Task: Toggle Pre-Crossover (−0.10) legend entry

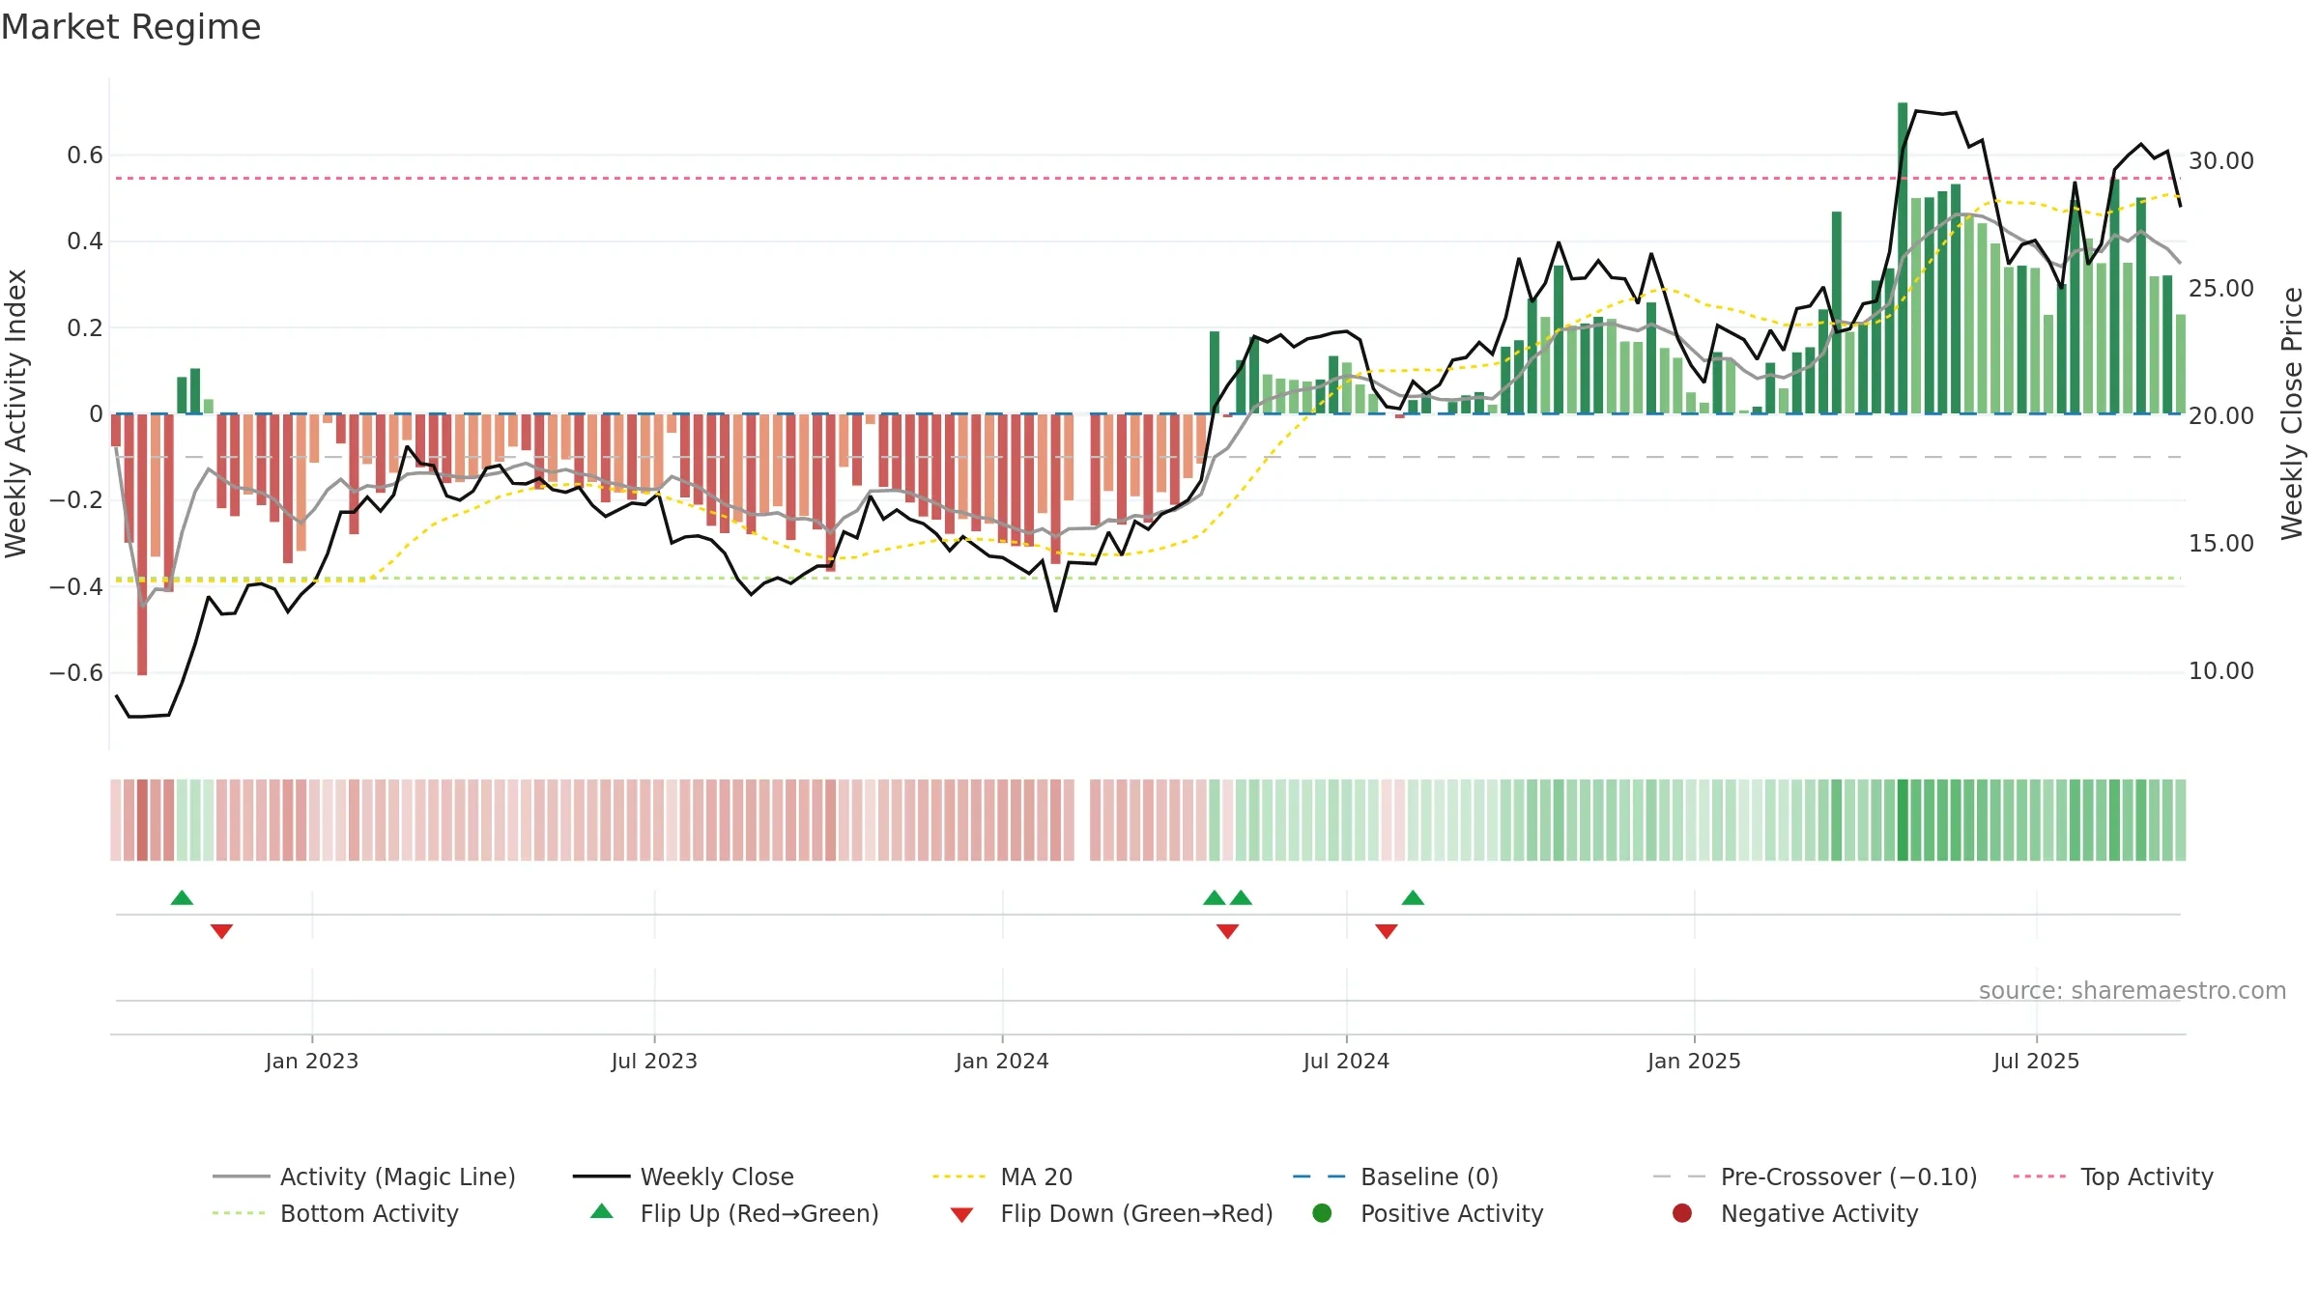Action: (1815, 1176)
